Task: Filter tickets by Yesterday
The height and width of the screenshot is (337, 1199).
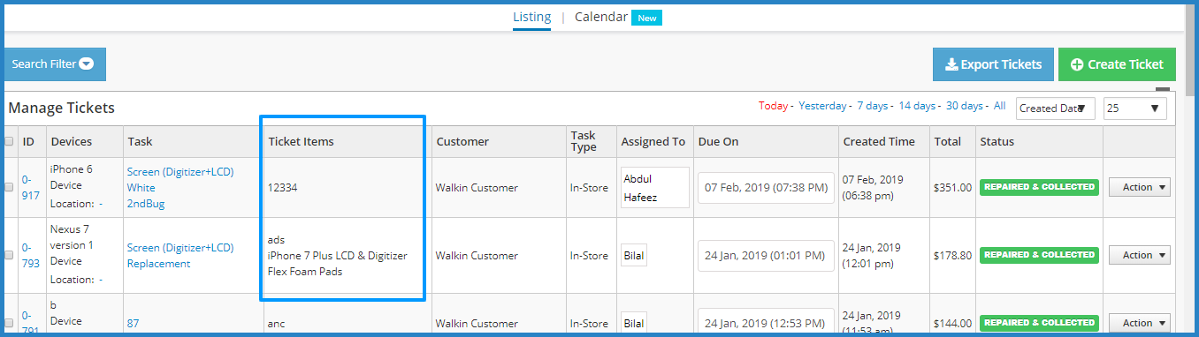Action: 822,106
